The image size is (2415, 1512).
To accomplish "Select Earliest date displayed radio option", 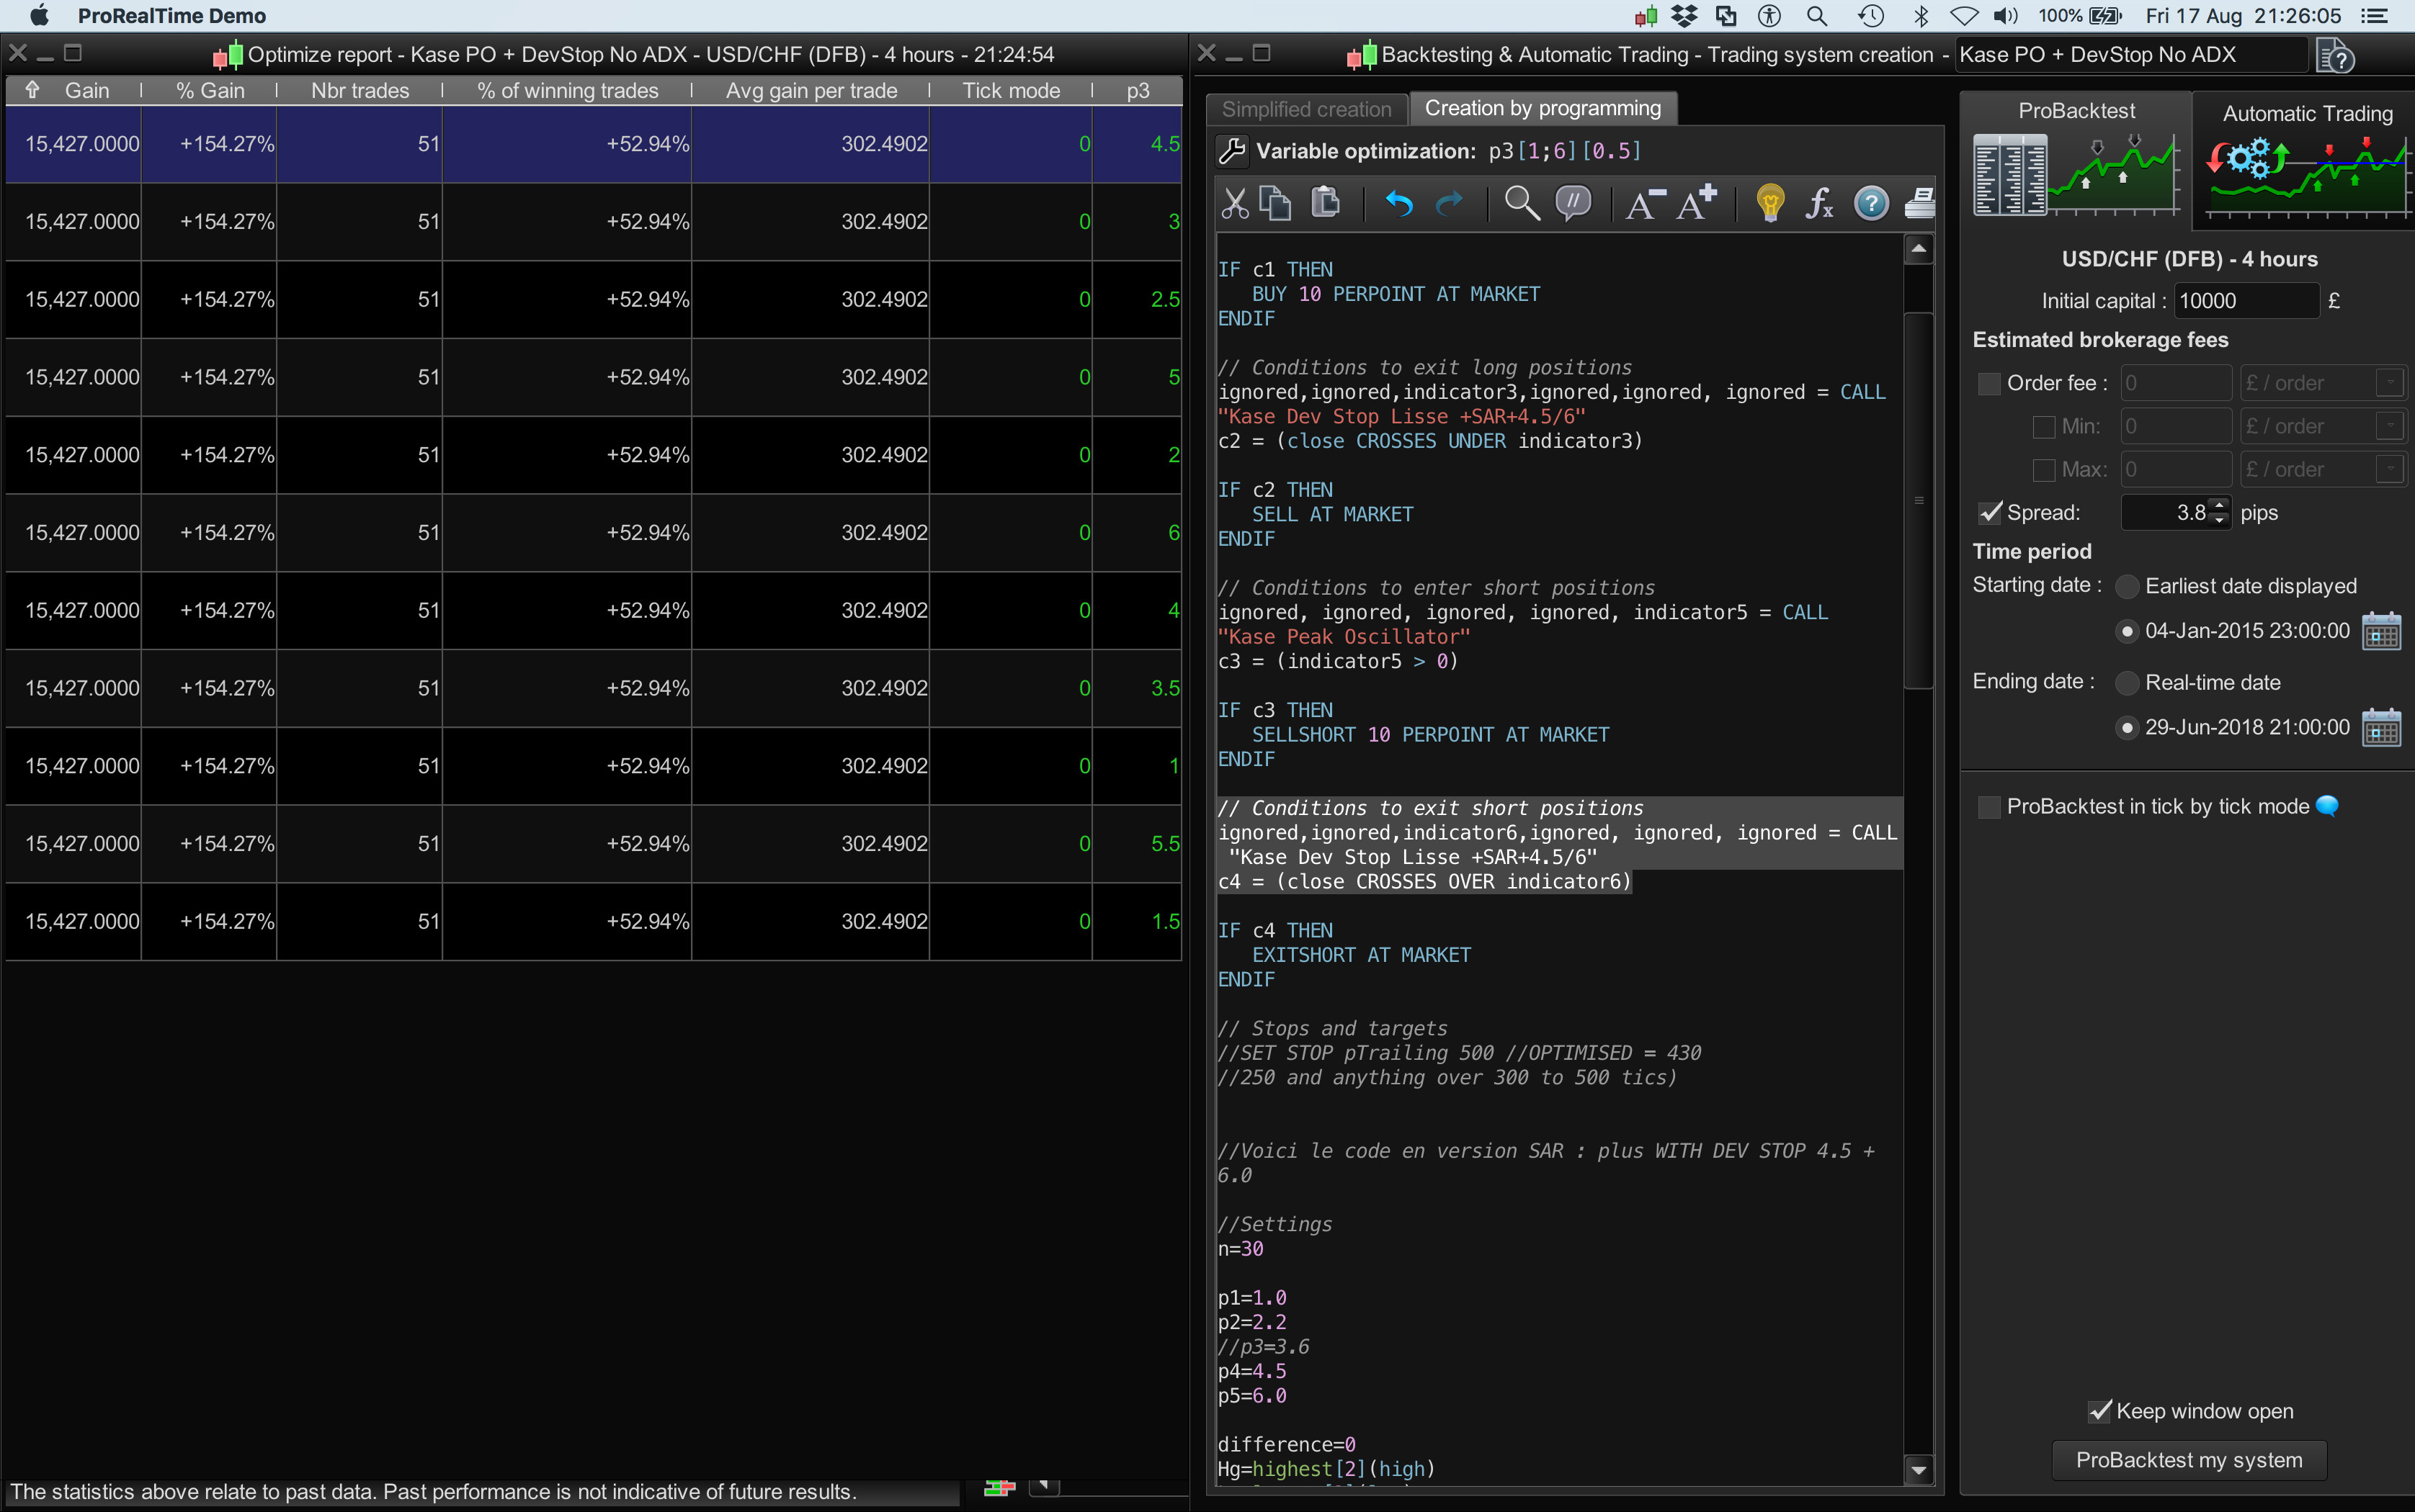I will [2127, 587].
